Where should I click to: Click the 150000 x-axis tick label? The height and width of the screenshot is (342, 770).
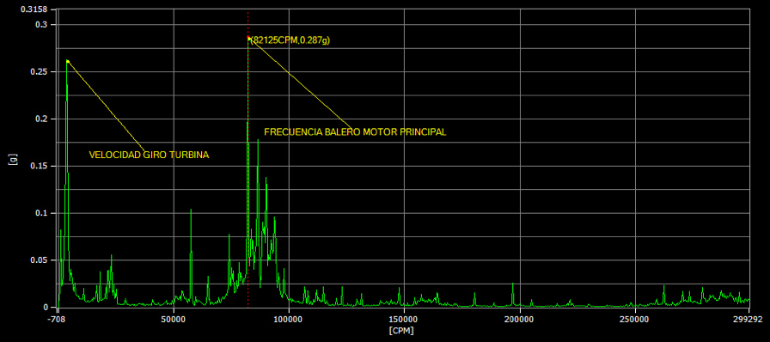tap(404, 319)
